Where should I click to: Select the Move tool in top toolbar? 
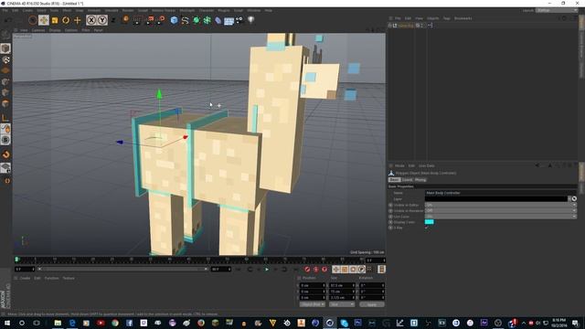tap(44, 20)
